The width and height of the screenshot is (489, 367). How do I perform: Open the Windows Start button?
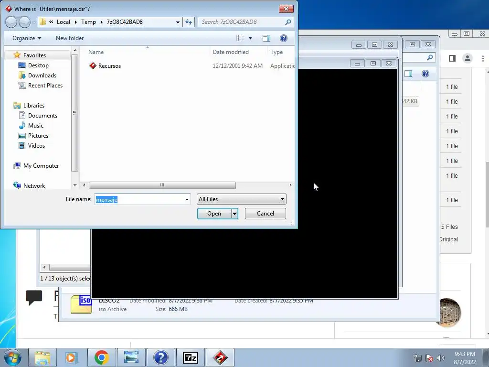tap(13, 357)
